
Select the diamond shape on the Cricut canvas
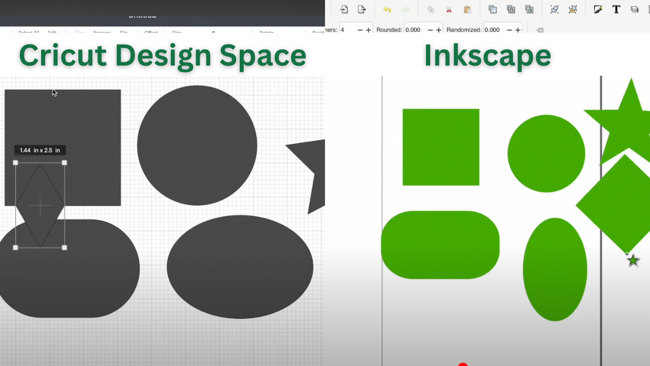point(41,205)
